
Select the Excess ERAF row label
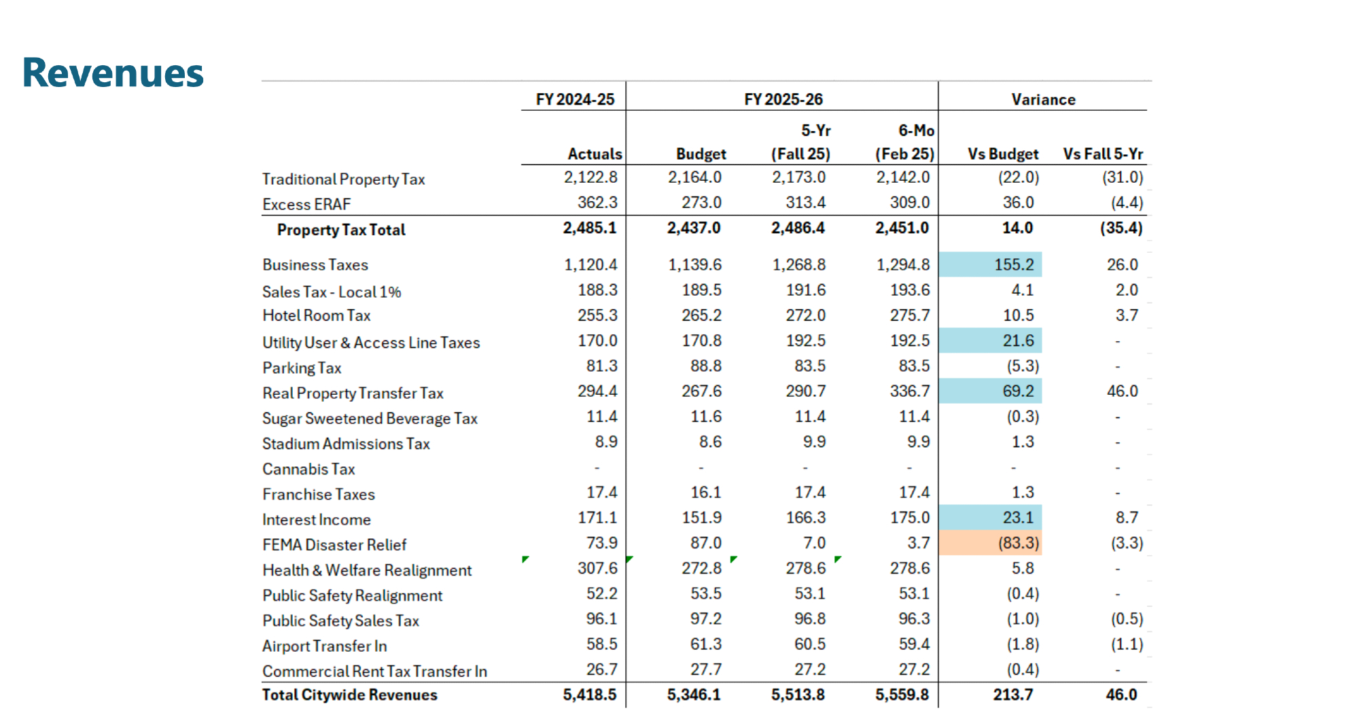[x=306, y=205]
